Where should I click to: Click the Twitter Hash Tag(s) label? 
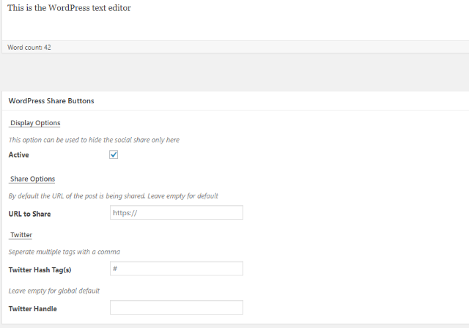tap(40, 270)
